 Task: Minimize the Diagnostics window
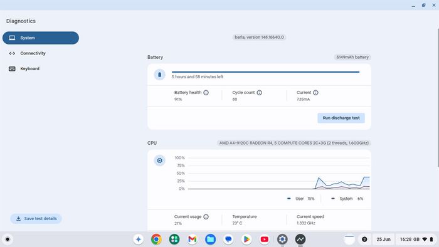(413, 5)
